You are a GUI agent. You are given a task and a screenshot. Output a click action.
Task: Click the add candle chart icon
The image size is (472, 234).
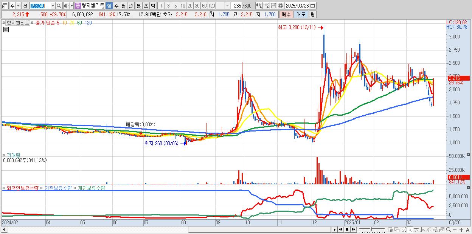tap(259, 6)
